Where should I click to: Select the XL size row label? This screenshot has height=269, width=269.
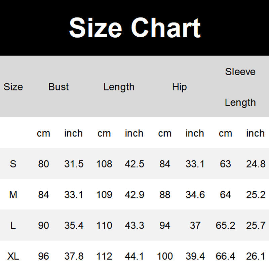coord(13,257)
